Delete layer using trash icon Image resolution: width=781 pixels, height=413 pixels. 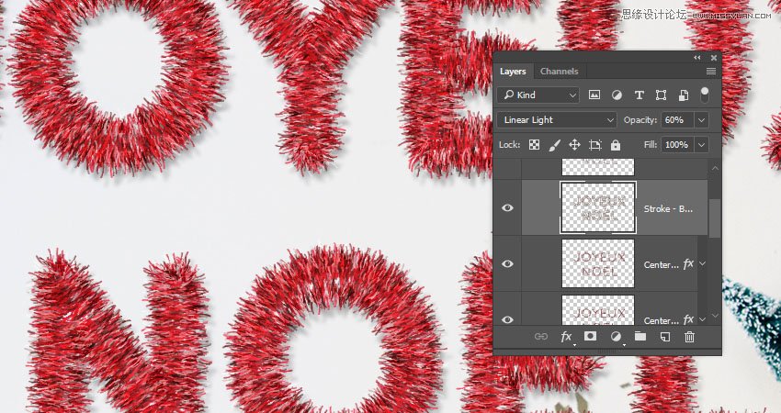click(689, 337)
